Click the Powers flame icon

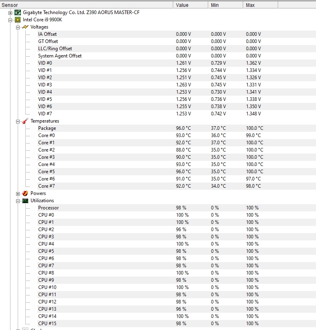click(x=25, y=193)
